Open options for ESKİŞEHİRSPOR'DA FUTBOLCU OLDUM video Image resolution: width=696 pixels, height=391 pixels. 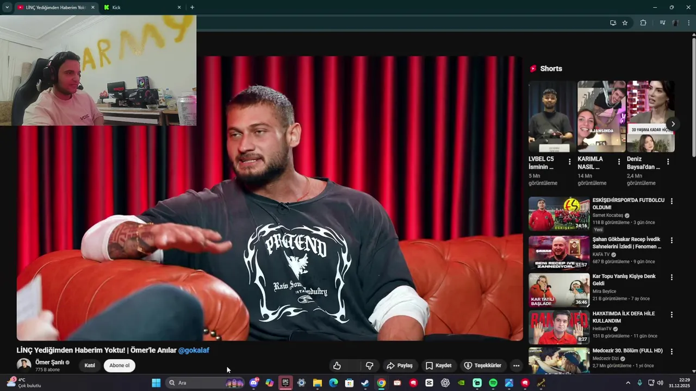[x=672, y=201]
